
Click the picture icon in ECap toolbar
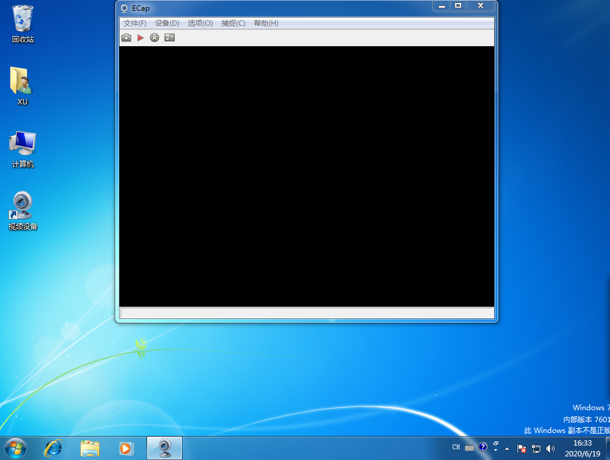[x=169, y=38]
